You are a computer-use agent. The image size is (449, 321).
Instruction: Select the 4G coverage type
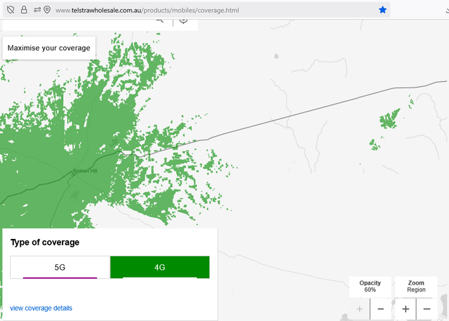pyautogui.click(x=160, y=267)
